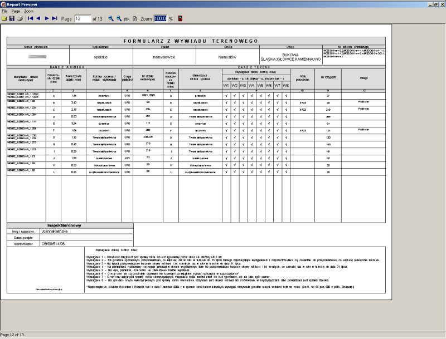Select the "namysłowski" cell in the report header
446x339 pixels.
click(x=164, y=57)
